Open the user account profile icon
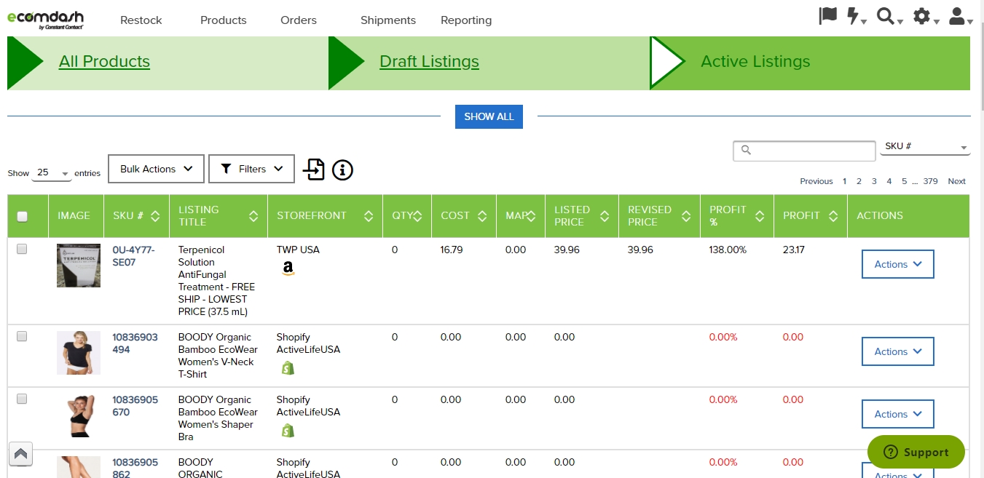Viewport: 984px width, 478px height. click(x=958, y=17)
